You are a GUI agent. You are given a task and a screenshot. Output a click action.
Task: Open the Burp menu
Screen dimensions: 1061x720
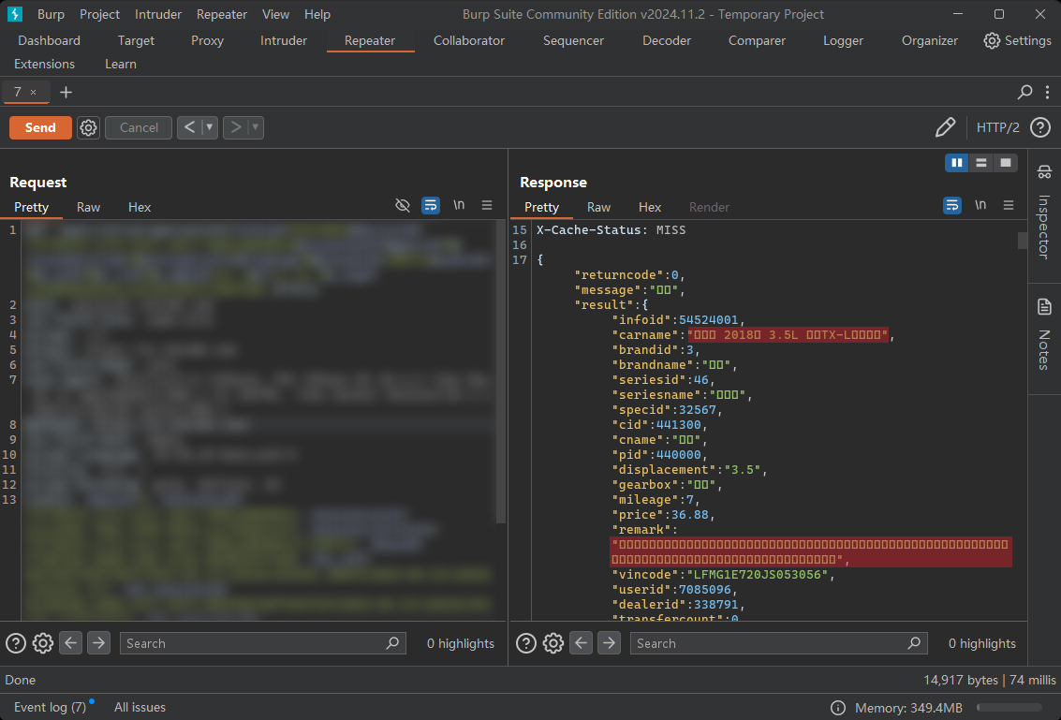(x=51, y=14)
